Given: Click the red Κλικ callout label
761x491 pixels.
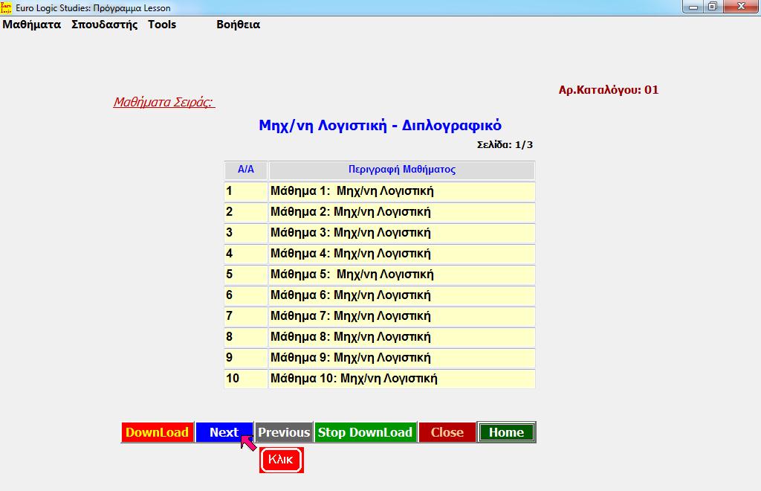Looking at the screenshot, I should [281, 460].
